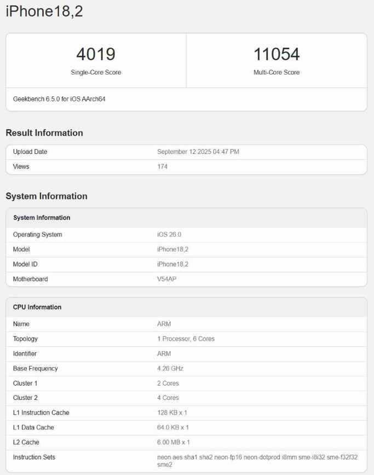Click the iPhone18,2 page title
The height and width of the screenshot is (475, 374).
point(44,11)
